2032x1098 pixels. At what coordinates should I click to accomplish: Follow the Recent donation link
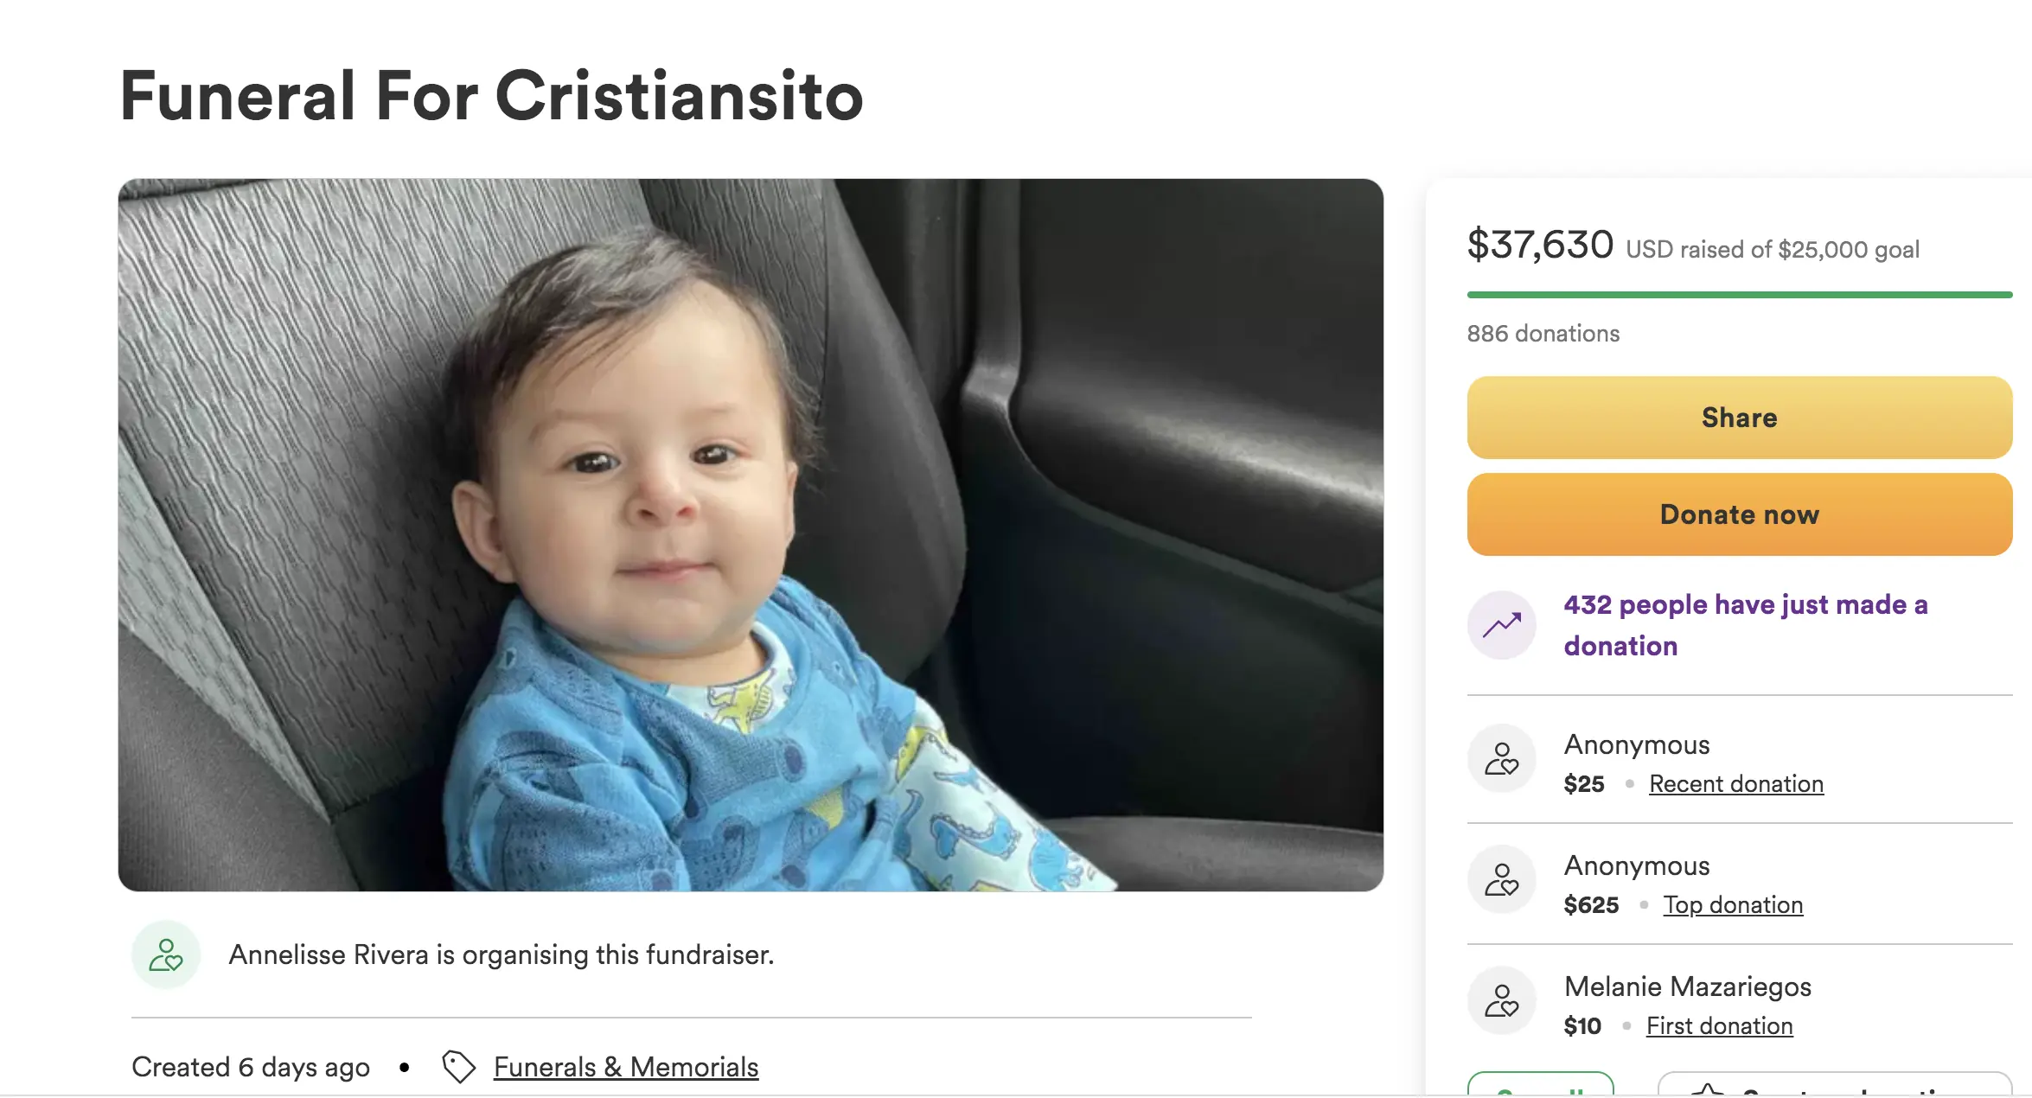click(x=1736, y=783)
